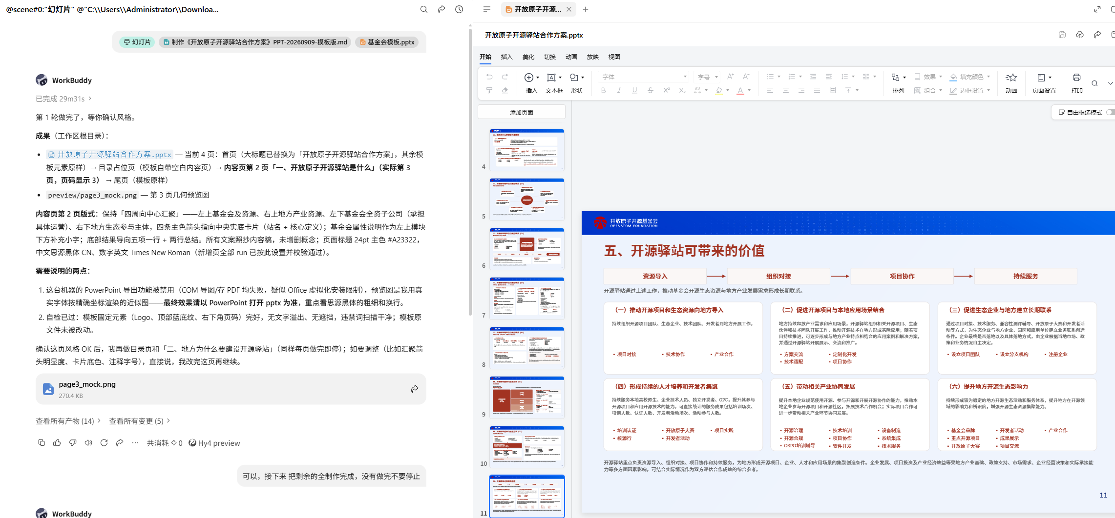This screenshot has width=1115, height=518.
Task: Click the superscript icon
Action: (666, 90)
